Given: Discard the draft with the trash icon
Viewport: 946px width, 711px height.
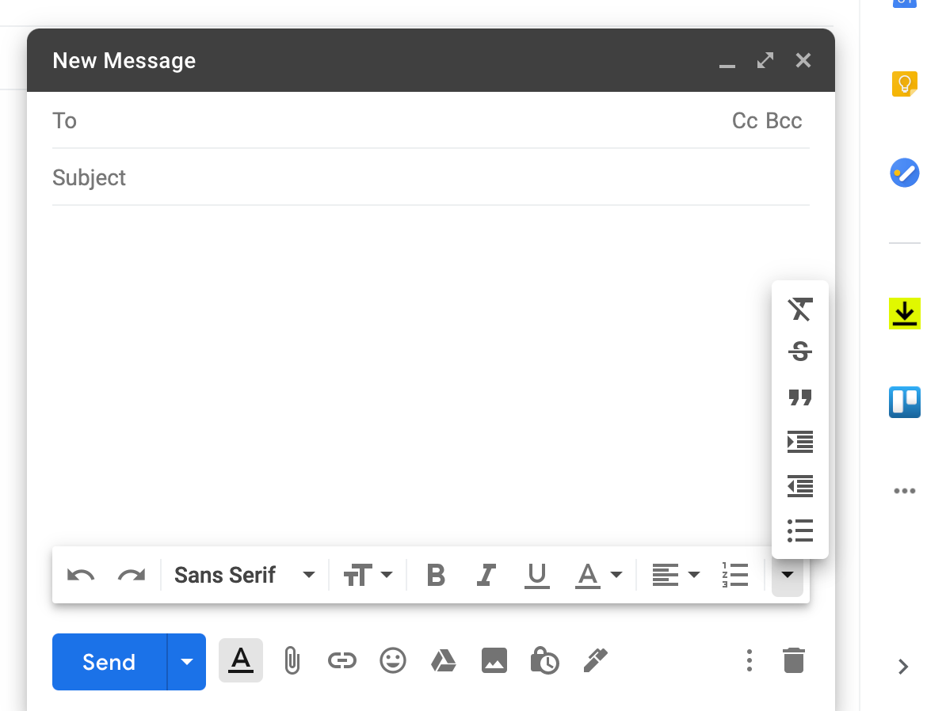Looking at the screenshot, I should [x=794, y=660].
